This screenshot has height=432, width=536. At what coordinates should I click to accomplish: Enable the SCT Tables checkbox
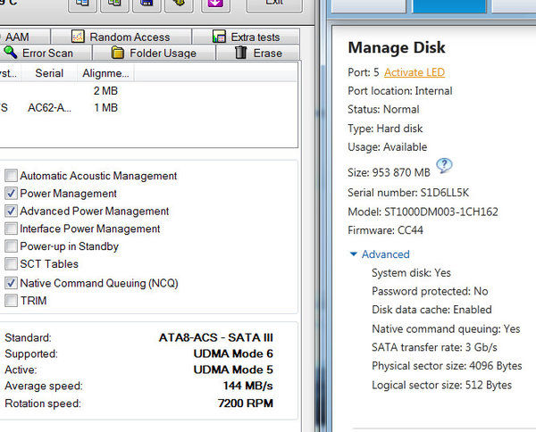tap(11, 263)
